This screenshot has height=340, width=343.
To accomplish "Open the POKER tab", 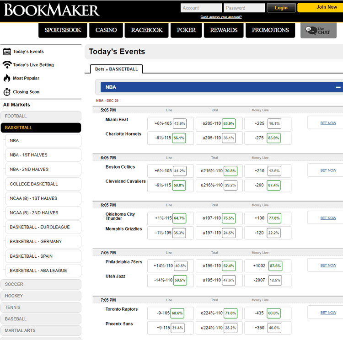I will coord(186,30).
